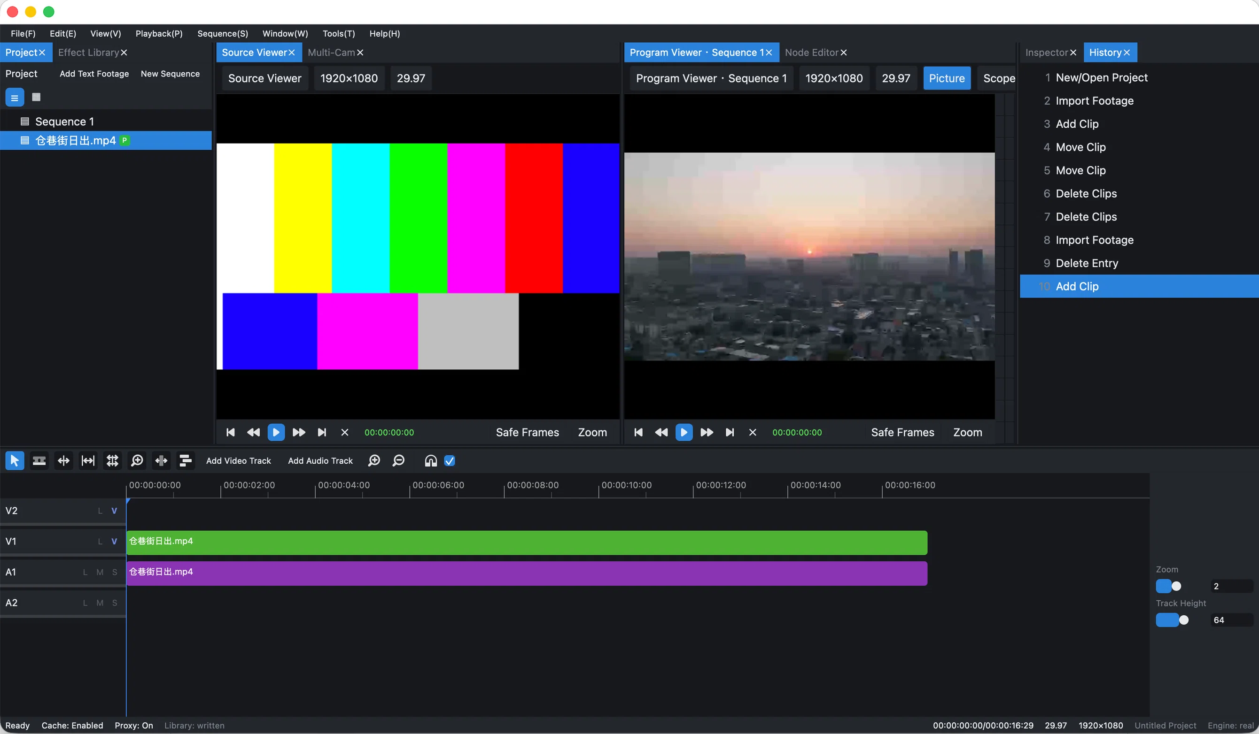Click Add Text Footage button
This screenshot has height=734, width=1259.
(x=94, y=74)
